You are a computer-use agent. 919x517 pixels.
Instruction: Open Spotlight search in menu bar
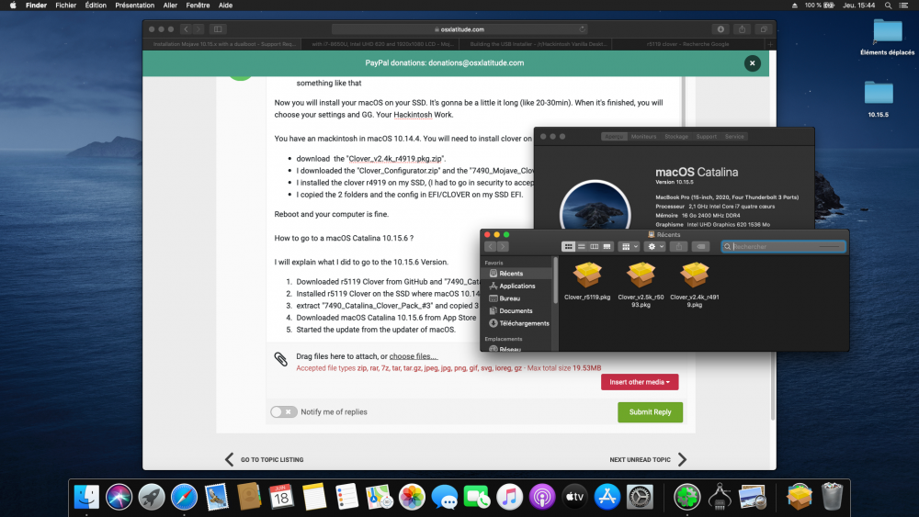(x=888, y=6)
